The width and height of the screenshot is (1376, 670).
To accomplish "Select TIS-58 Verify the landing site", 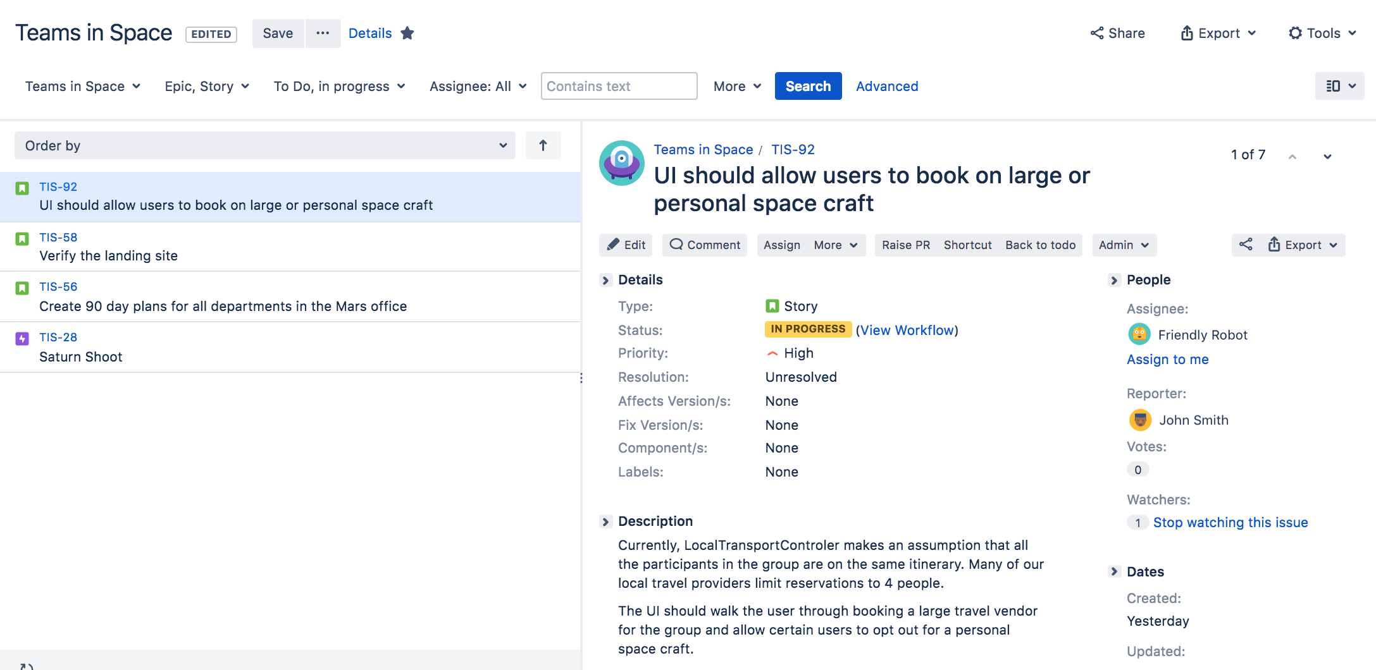I will tap(290, 247).
